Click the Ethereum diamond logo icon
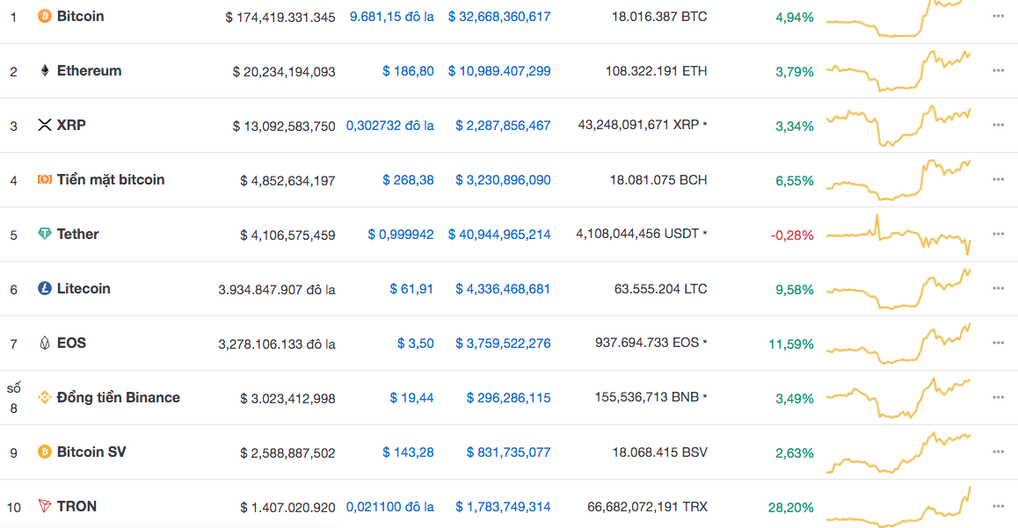The image size is (1018, 528). click(44, 70)
